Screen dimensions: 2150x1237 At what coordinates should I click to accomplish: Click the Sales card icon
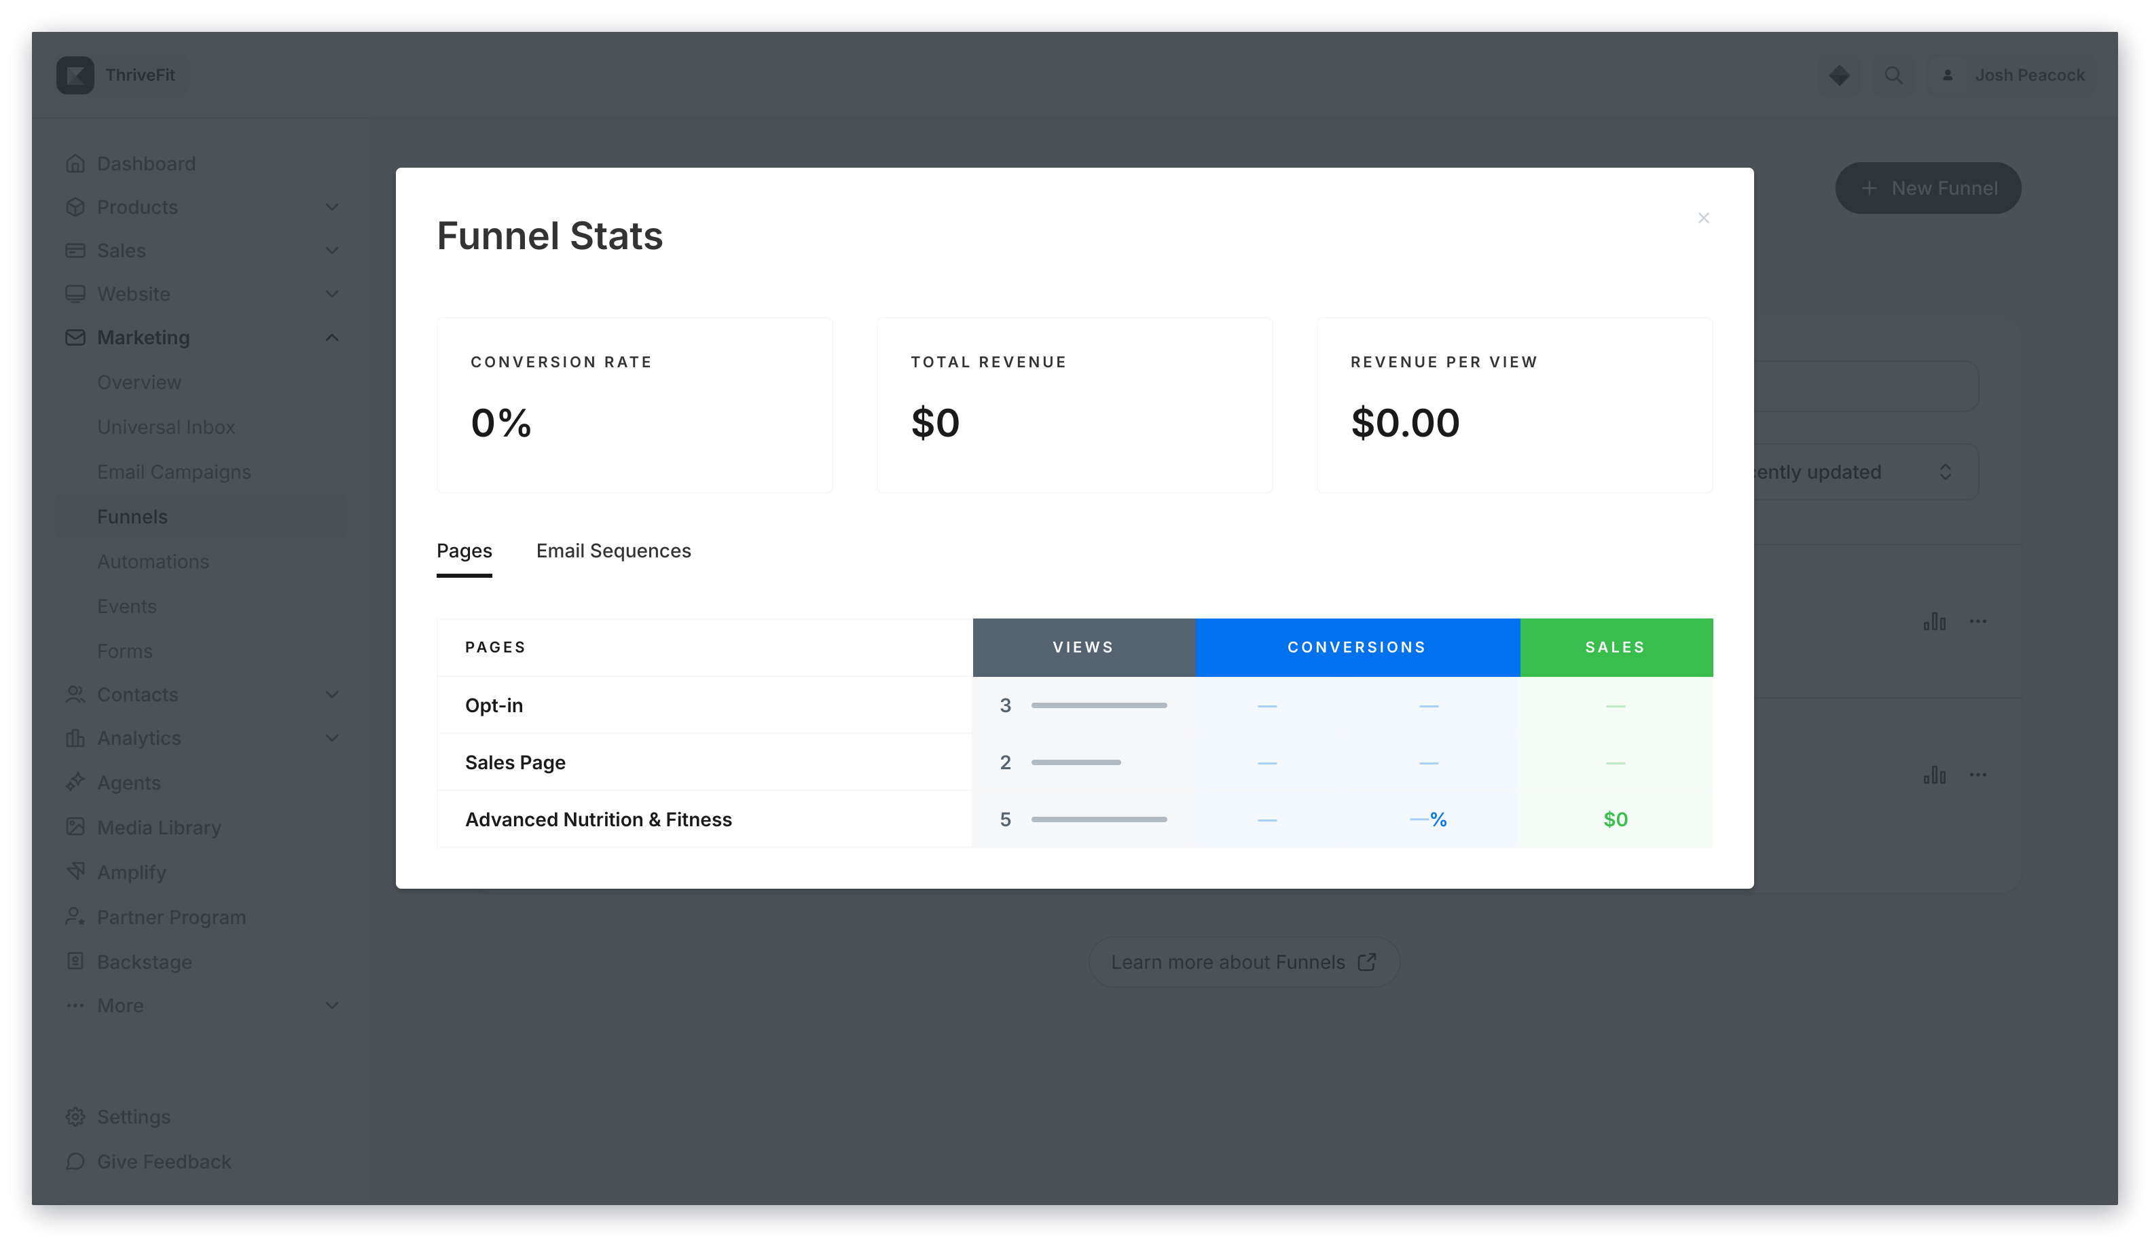(x=75, y=250)
